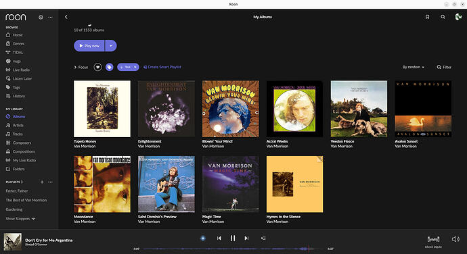This screenshot has height=254, width=467.
Task: Seek within the track waveform bar
Action: click(234, 249)
